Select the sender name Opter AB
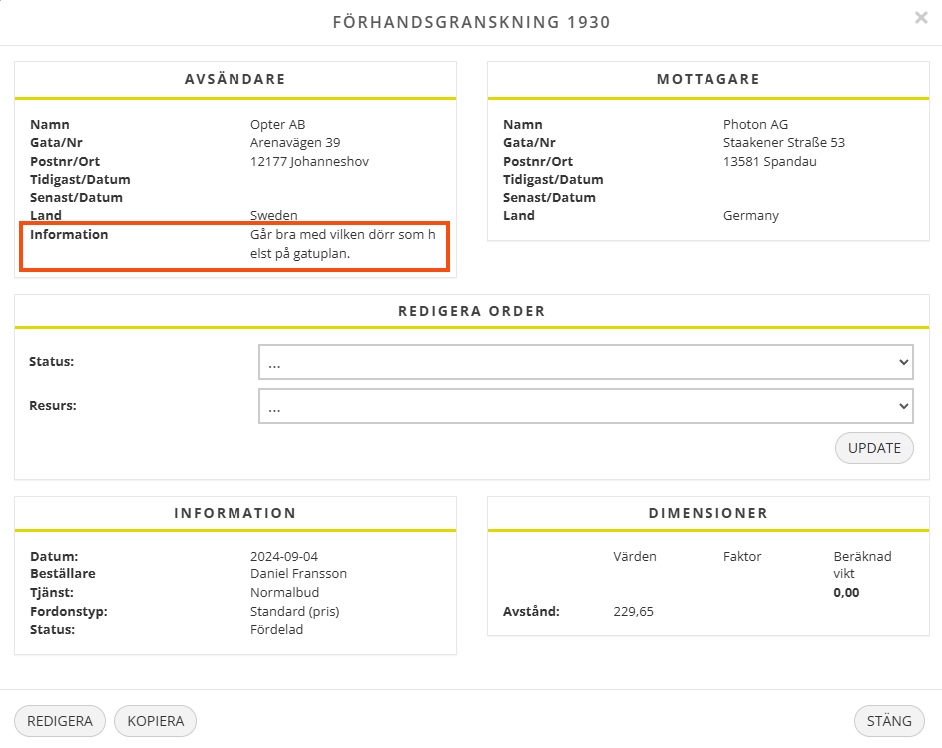The height and width of the screenshot is (748, 942). [277, 125]
